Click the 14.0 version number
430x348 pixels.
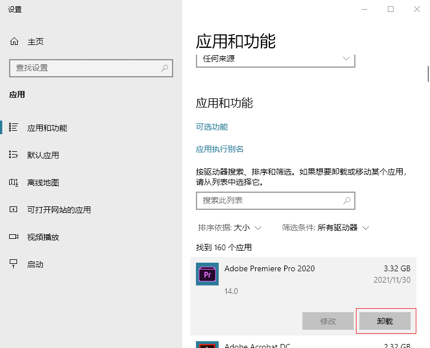231,291
